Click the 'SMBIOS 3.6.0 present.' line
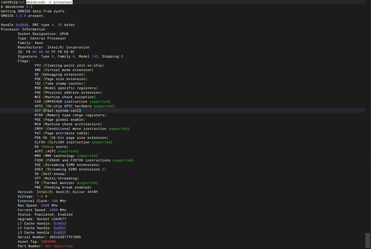The height and width of the screenshot is (249, 371). [22, 16]
